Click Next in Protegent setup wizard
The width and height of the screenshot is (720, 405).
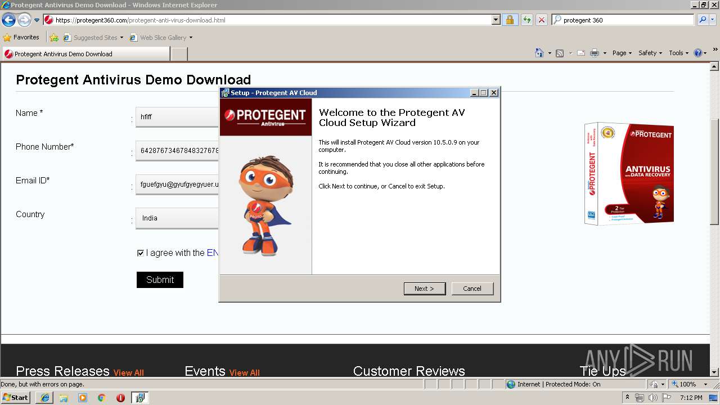(425, 289)
